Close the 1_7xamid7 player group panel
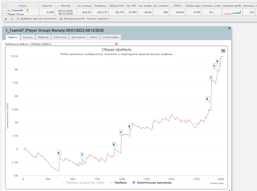Image resolution: width=257 pixels, height=191 pixels. point(229,28)
